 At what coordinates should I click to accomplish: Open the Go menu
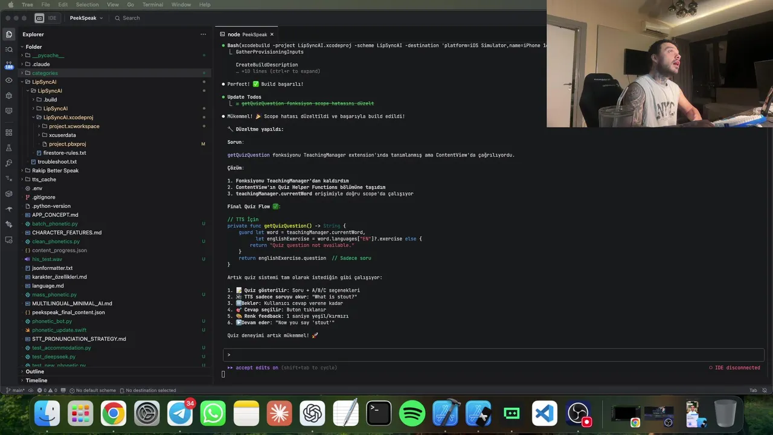click(x=130, y=4)
